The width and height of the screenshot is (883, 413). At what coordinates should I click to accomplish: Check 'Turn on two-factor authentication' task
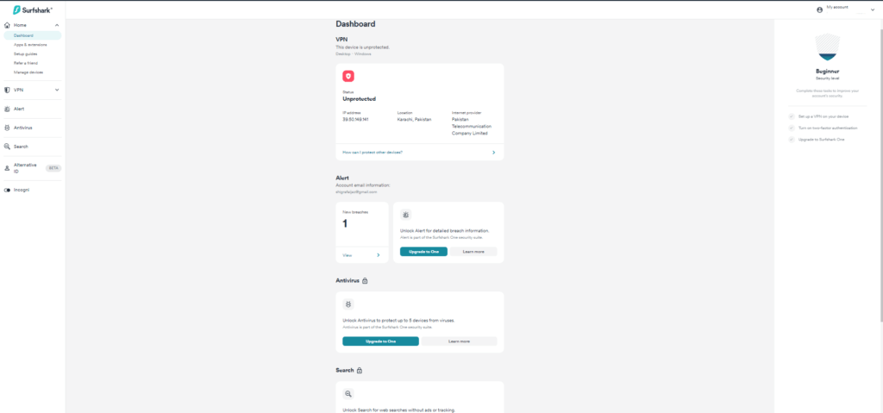pyautogui.click(x=792, y=128)
